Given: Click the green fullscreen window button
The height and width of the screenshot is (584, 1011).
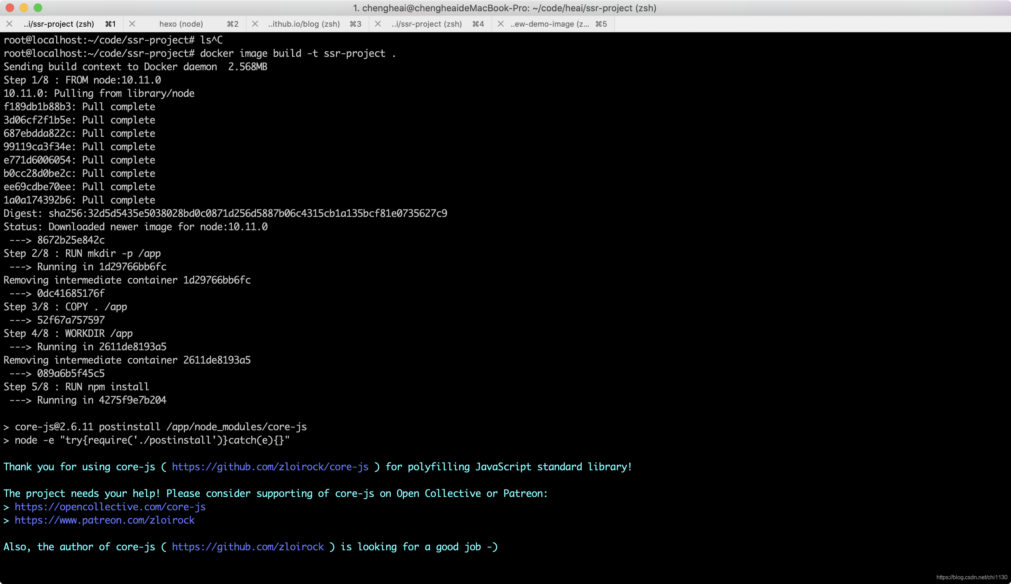Looking at the screenshot, I should click(38, 8).
